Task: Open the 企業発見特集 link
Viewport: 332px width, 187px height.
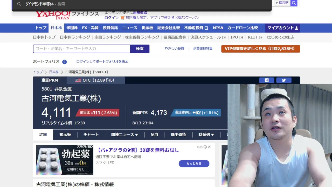Action: tap(203, 49)
